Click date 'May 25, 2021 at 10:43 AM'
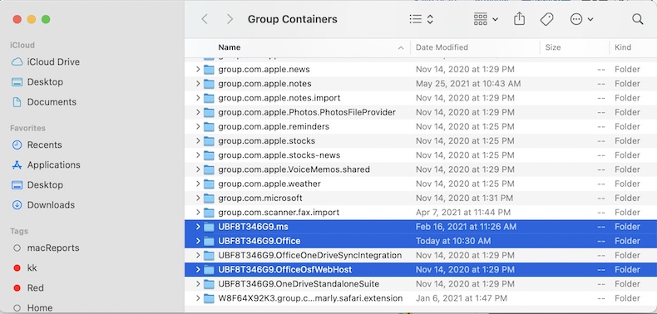 [468, 84]
